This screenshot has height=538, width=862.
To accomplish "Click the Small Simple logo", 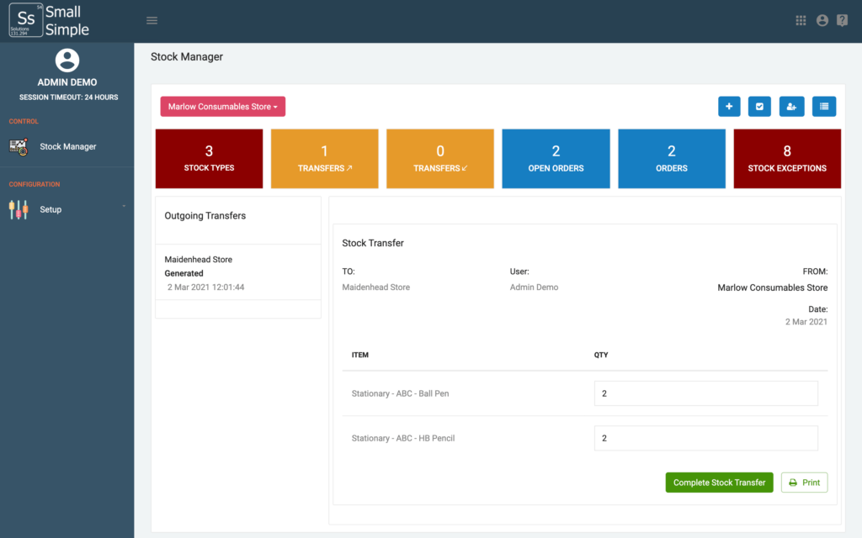I will click(49, 21).
